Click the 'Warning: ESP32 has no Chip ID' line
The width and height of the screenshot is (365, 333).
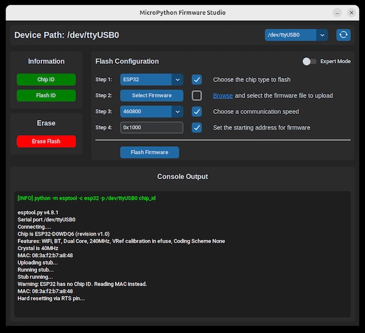82,284
